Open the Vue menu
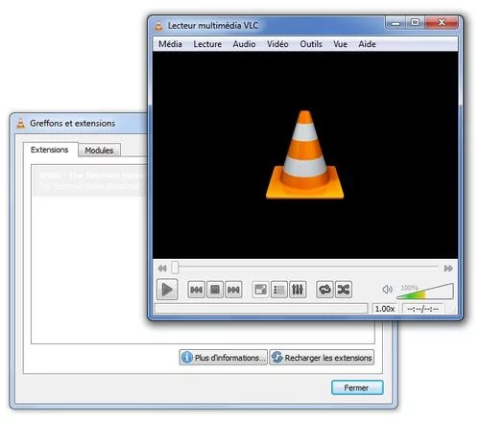480x422 pixels. pos(340,44)
